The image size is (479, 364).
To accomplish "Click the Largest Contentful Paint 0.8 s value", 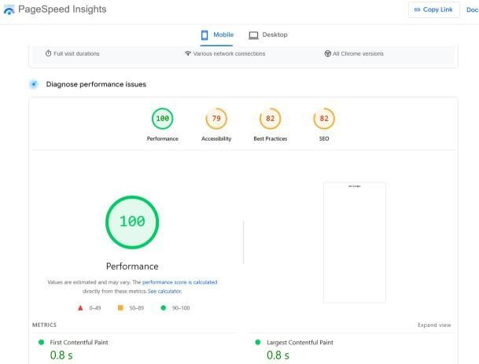I will coord(278,355).
